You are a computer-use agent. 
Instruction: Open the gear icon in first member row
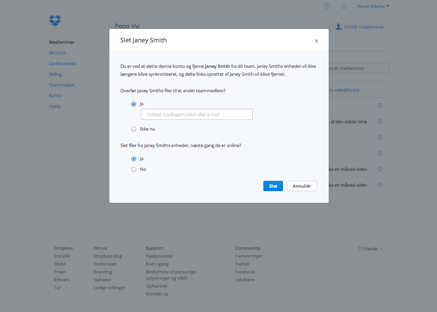tap(380, 106)
